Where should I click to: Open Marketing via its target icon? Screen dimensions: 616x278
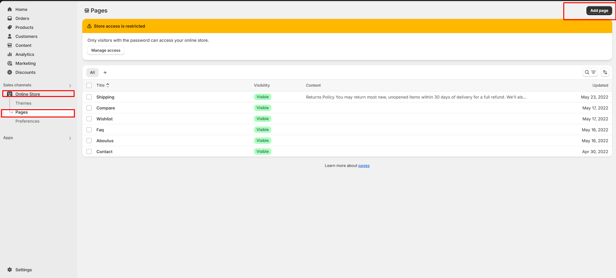pyautogui.click(x=10, y=63)
